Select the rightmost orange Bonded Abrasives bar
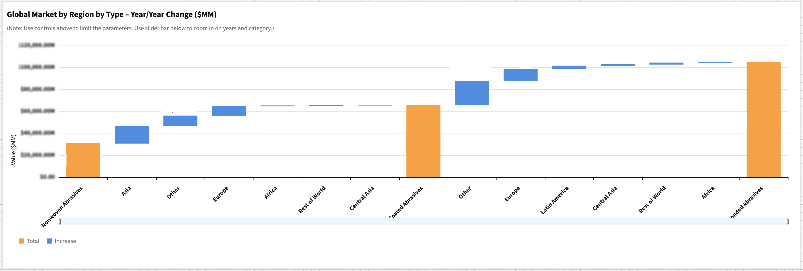 pyautogui.click(x=764, y=120)
